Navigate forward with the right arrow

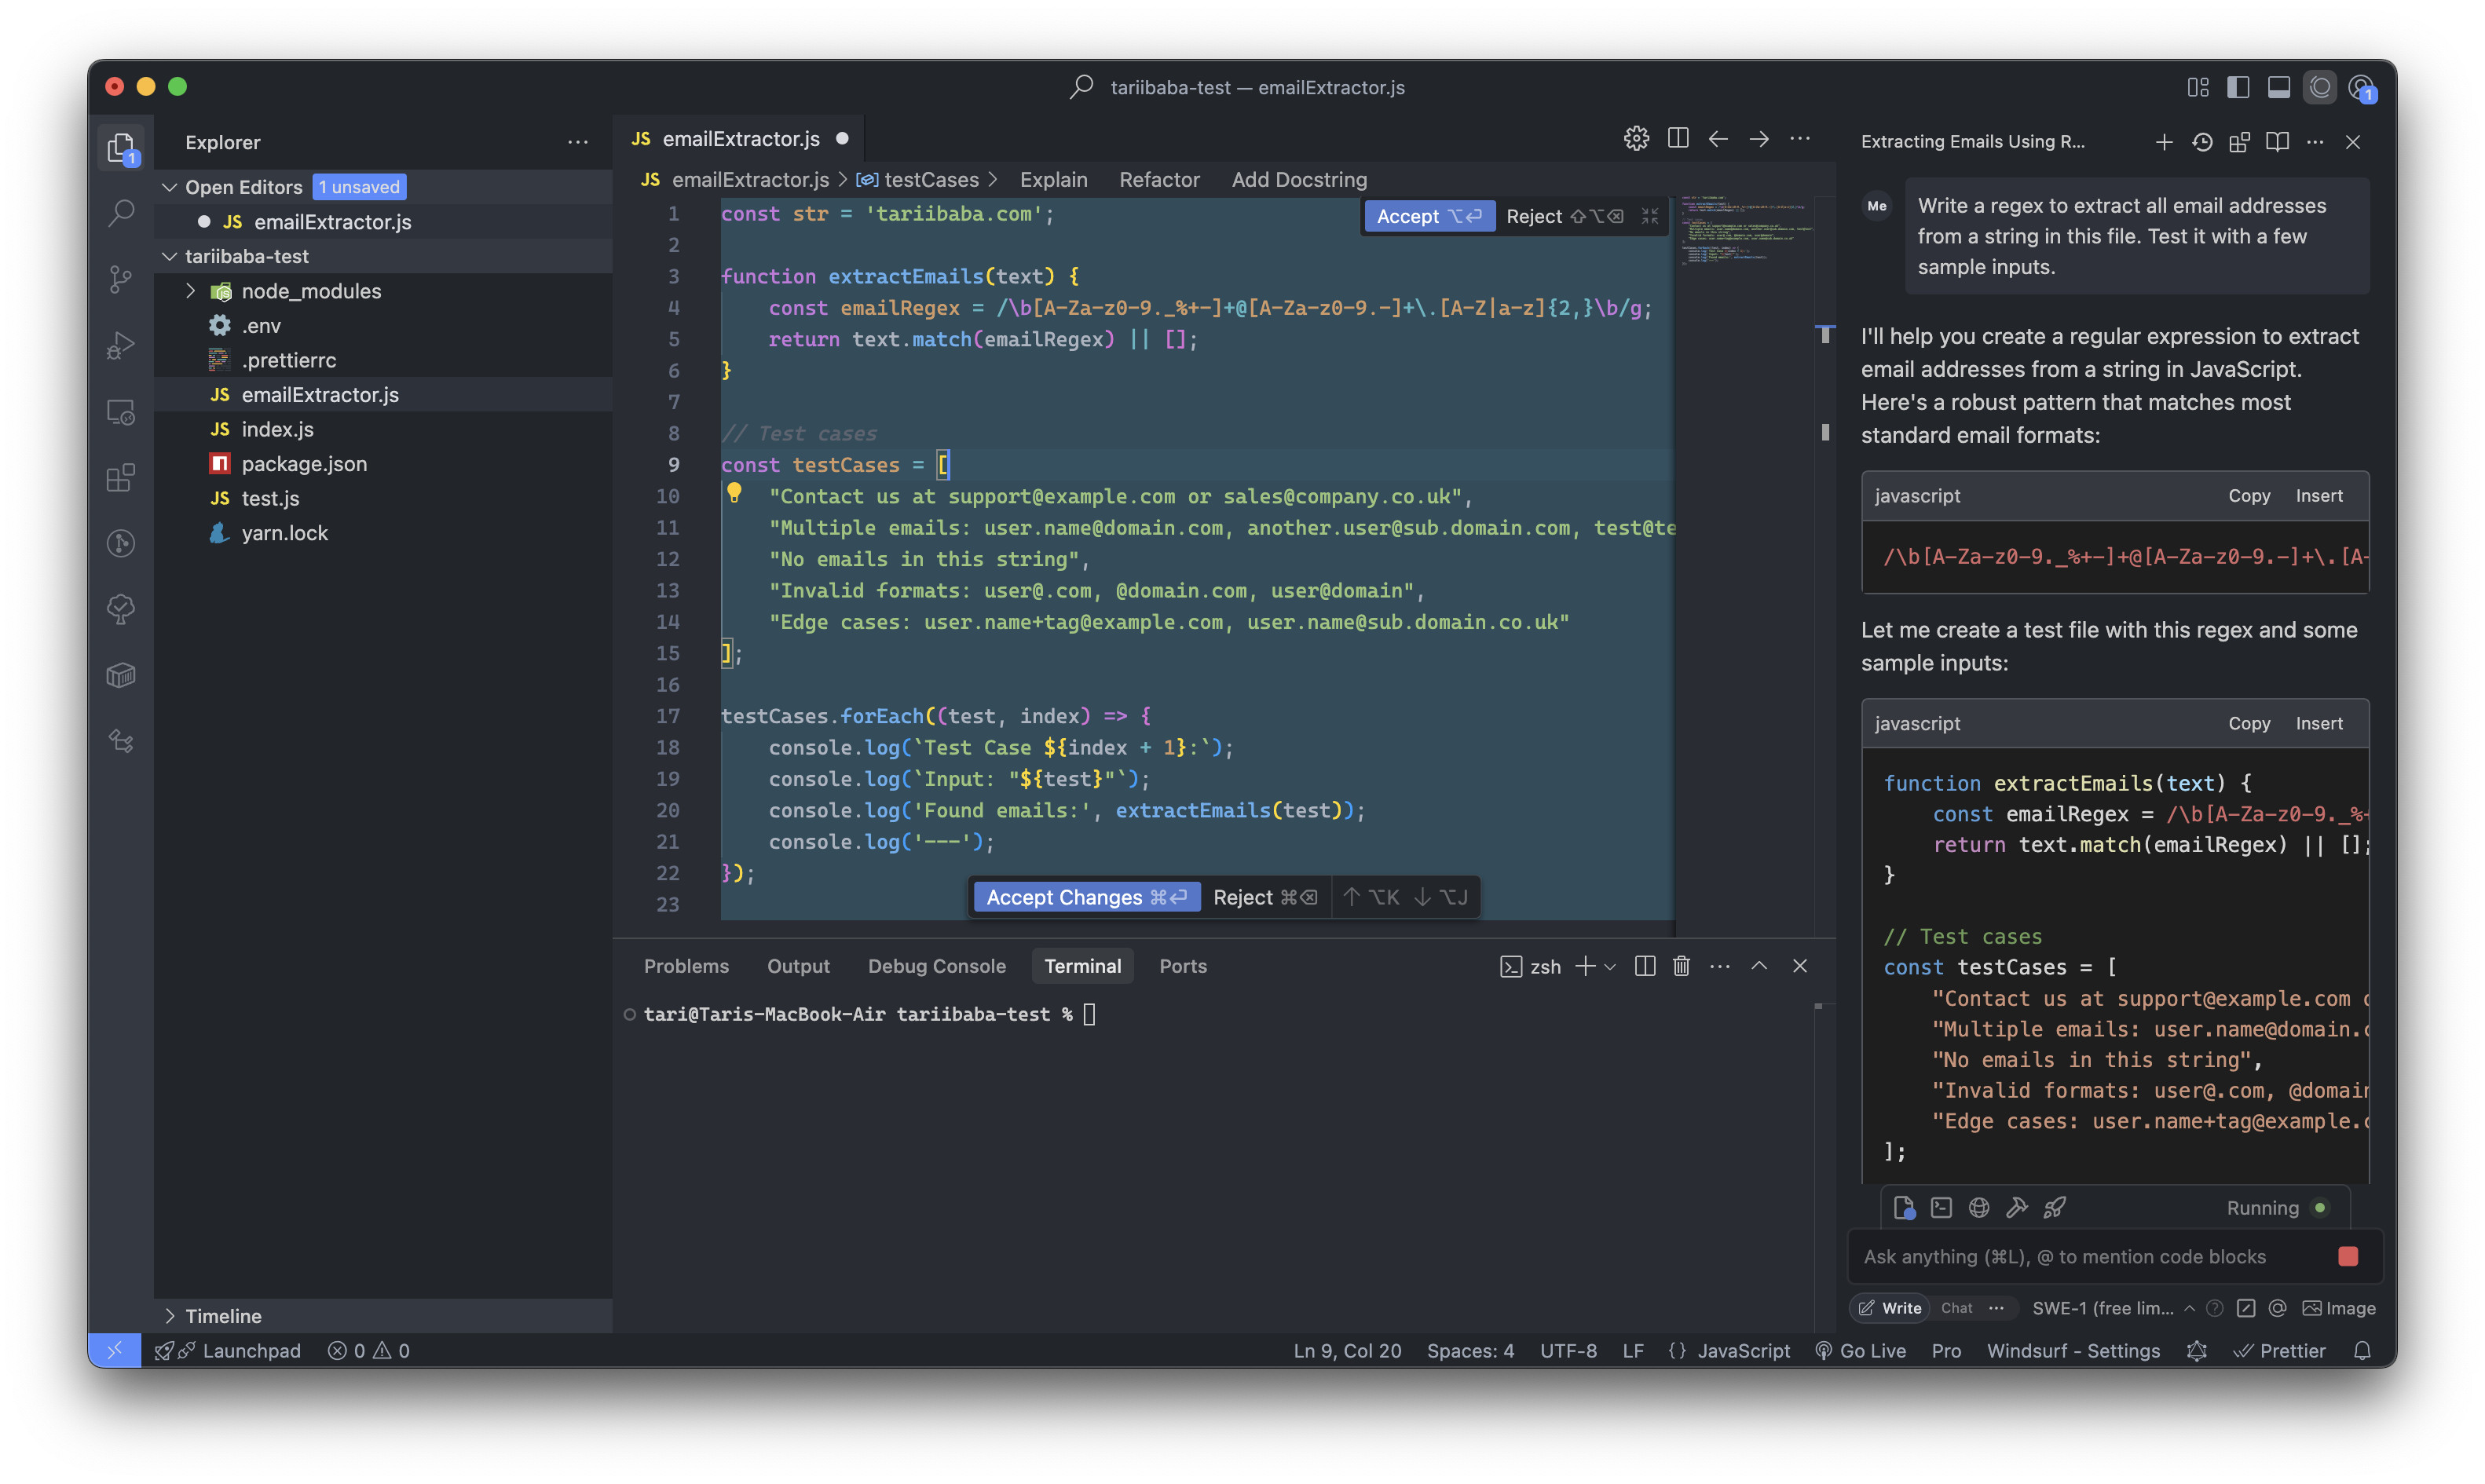click(x=1759, y=139)
